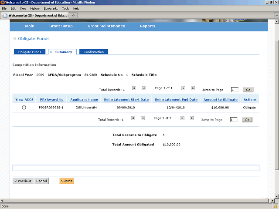Sort by PR/Award No column

click(x=51, y=100)
